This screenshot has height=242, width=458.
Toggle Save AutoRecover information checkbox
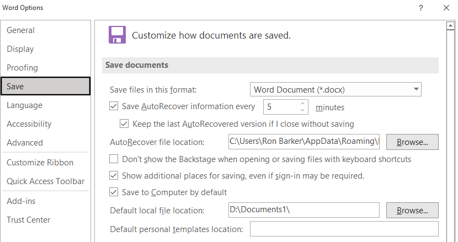pos(114,106)
